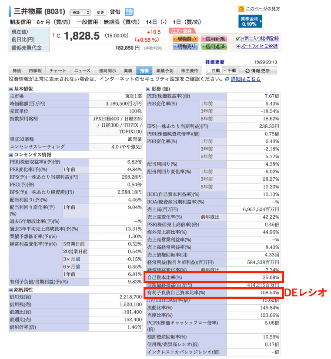
Task: Click the 当座比率(%) value 123.66%
Action: pyautogui.click(x=270, y=315)
